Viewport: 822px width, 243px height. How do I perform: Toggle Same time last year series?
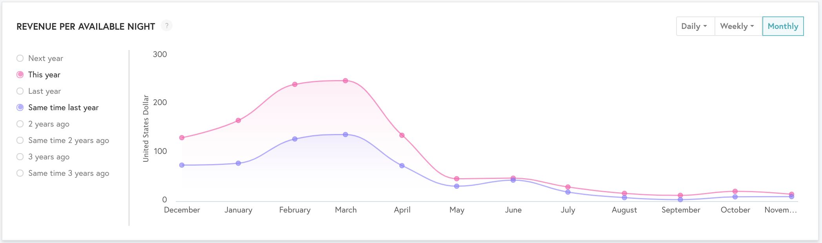(x=20, y=107)
